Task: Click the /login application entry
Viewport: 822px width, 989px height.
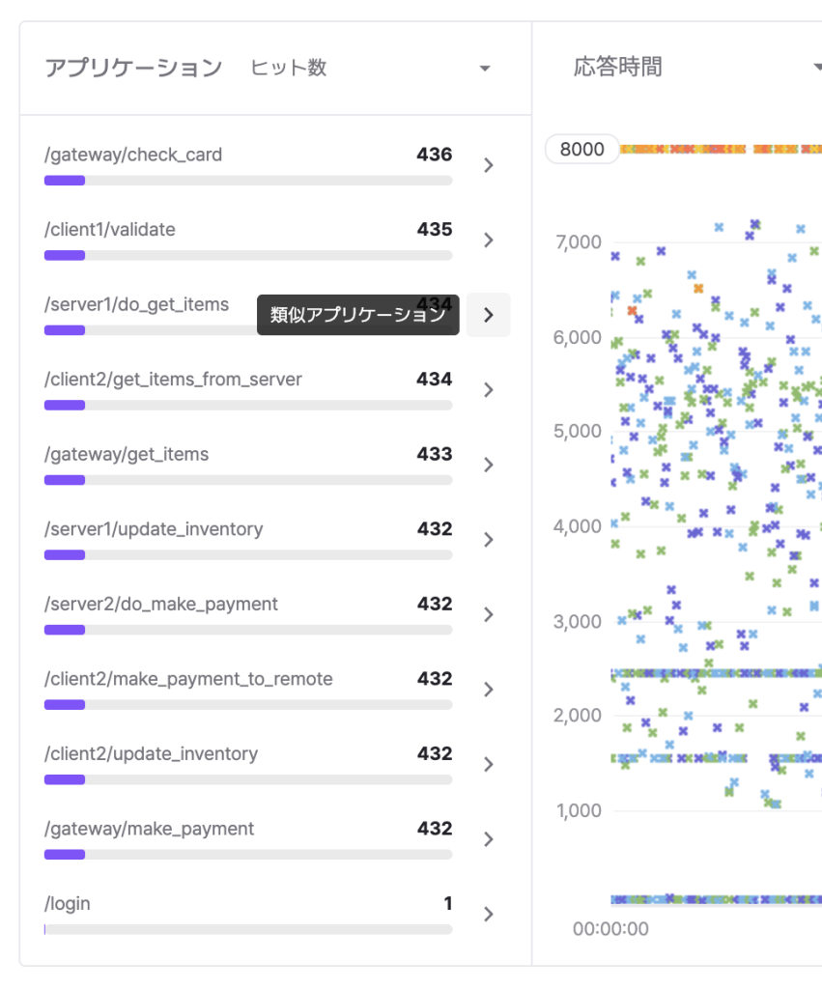Action: point(68,904)
